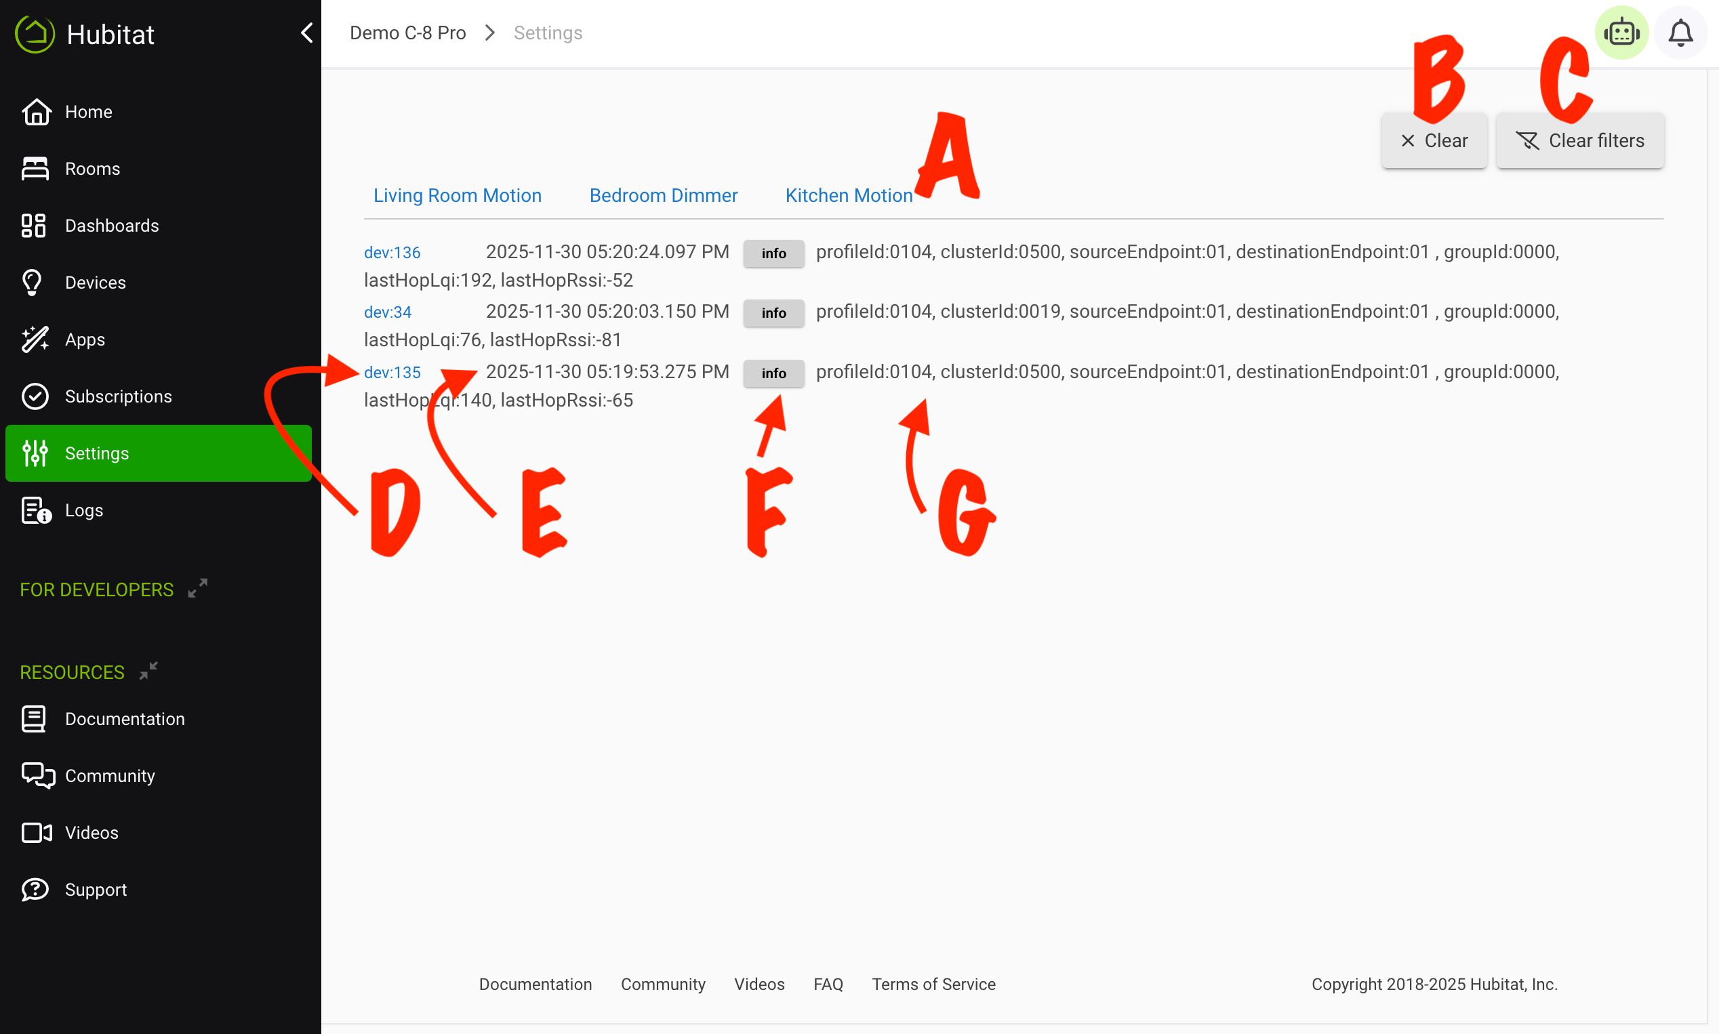Open the dev:135 link

[x=392, y=373]
